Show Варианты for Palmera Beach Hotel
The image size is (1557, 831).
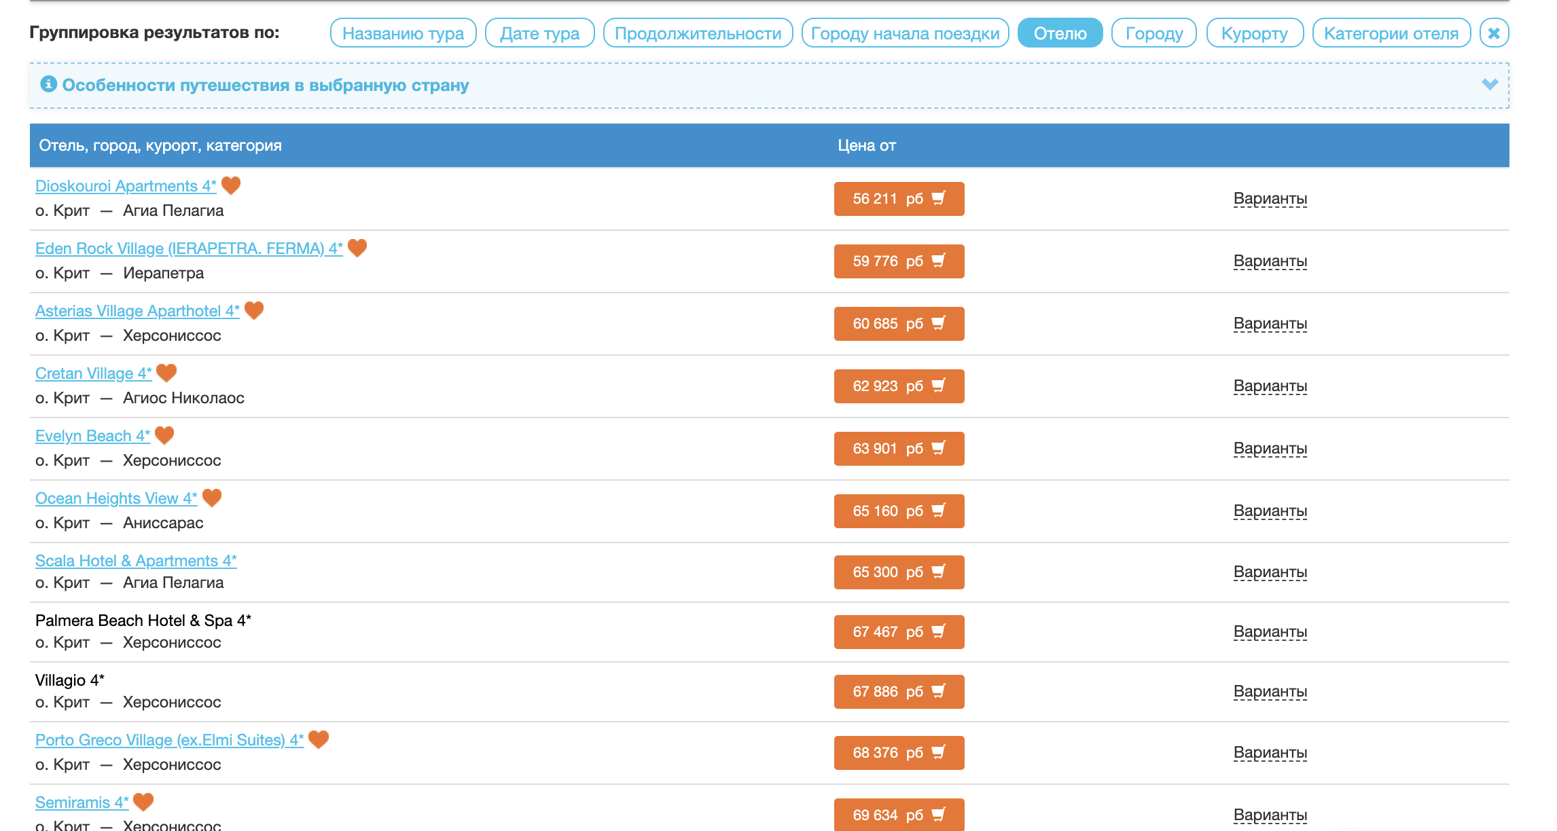1270,632
